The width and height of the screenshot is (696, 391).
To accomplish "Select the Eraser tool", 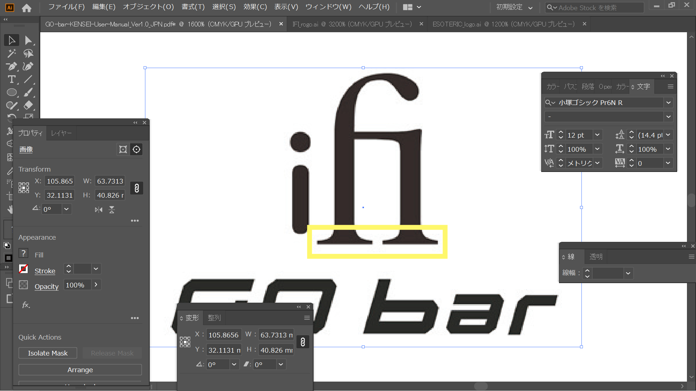I will (28, 105).
